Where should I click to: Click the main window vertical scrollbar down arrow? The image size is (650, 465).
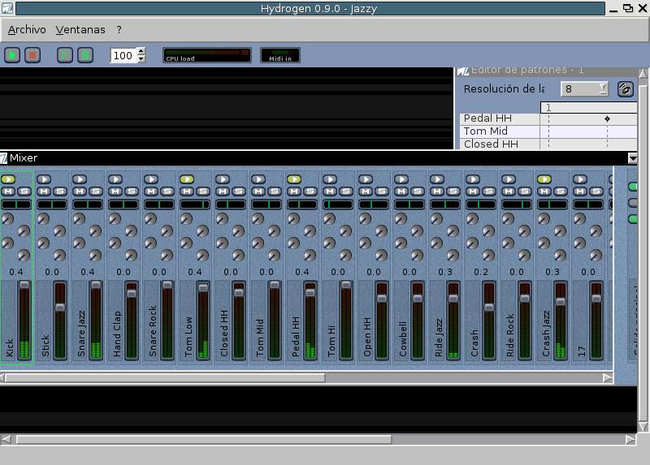pos(643,427)
